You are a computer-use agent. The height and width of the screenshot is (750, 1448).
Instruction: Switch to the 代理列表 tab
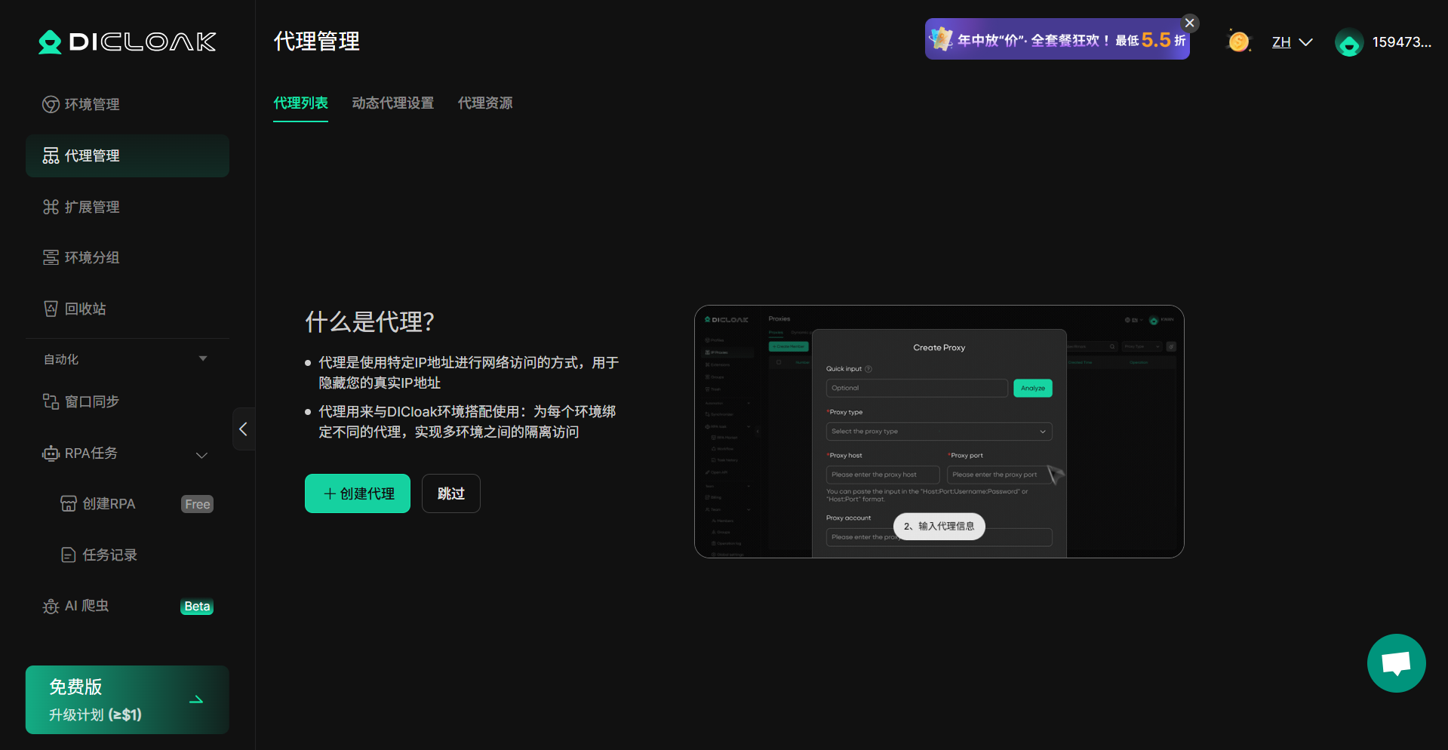click(x=300, y=103)
